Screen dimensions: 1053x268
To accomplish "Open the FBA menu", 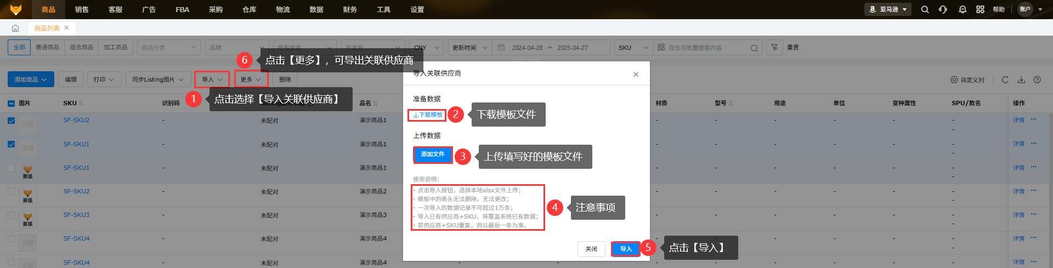I will pyautogui.click(x=182, y=9).
